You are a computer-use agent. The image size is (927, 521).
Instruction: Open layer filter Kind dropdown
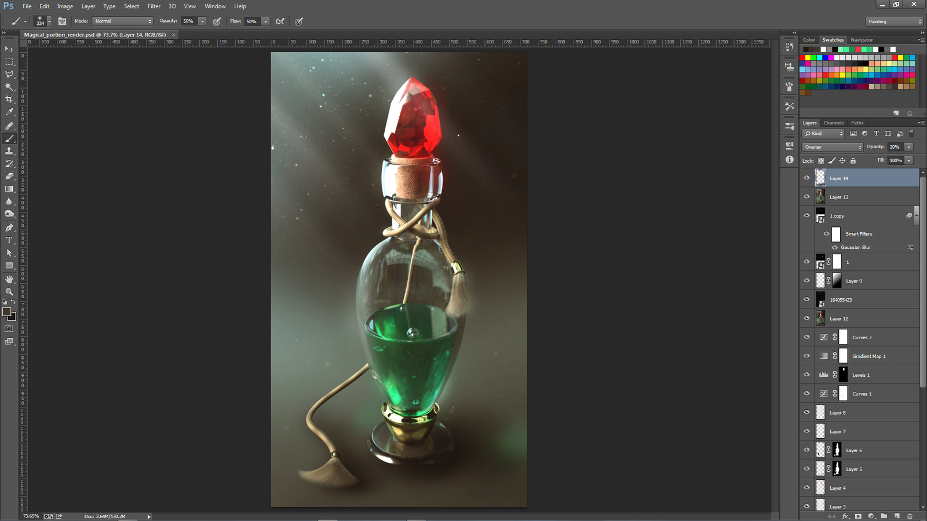[823, 134]
